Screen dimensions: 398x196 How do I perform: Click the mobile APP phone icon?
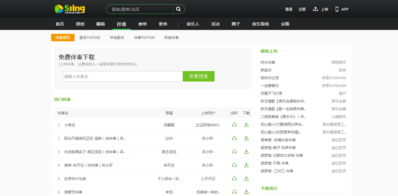(337, 9)
